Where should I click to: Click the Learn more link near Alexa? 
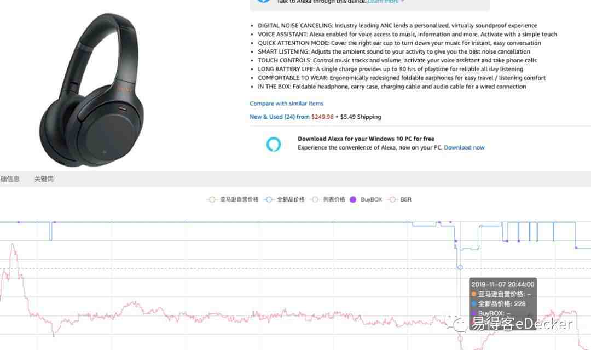click(384, 2)
